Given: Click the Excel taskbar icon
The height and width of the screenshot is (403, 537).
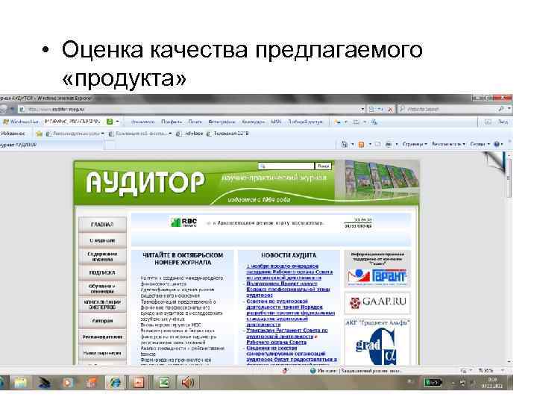Looking at the screenshot, I should (x=163, y=382).
